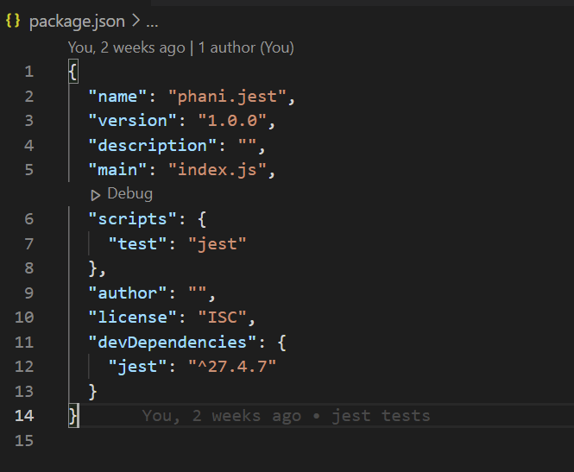
Task: Click the "jest" value of the test script
Action: [x=218, y=244]
